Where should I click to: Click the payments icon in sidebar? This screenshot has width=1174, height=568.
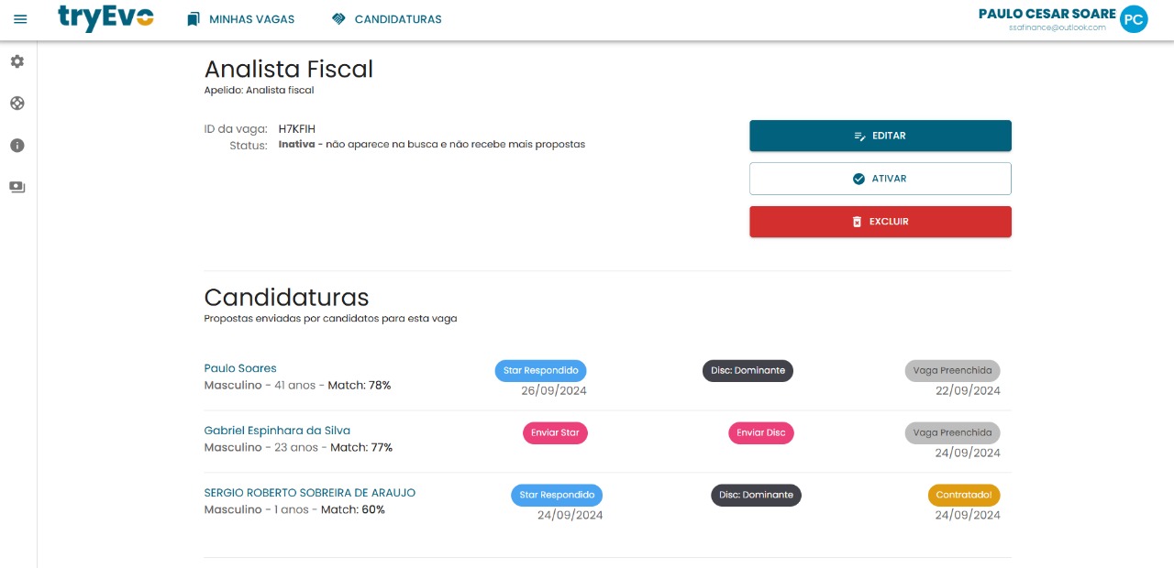17,187
